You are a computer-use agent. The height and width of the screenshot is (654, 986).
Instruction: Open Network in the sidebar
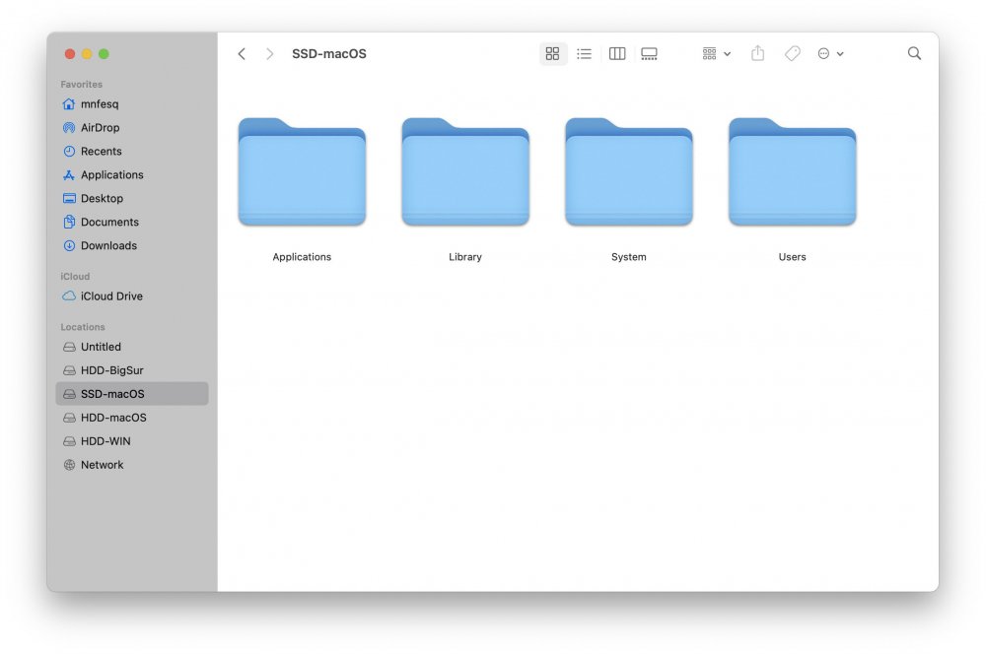pos(132,464)
